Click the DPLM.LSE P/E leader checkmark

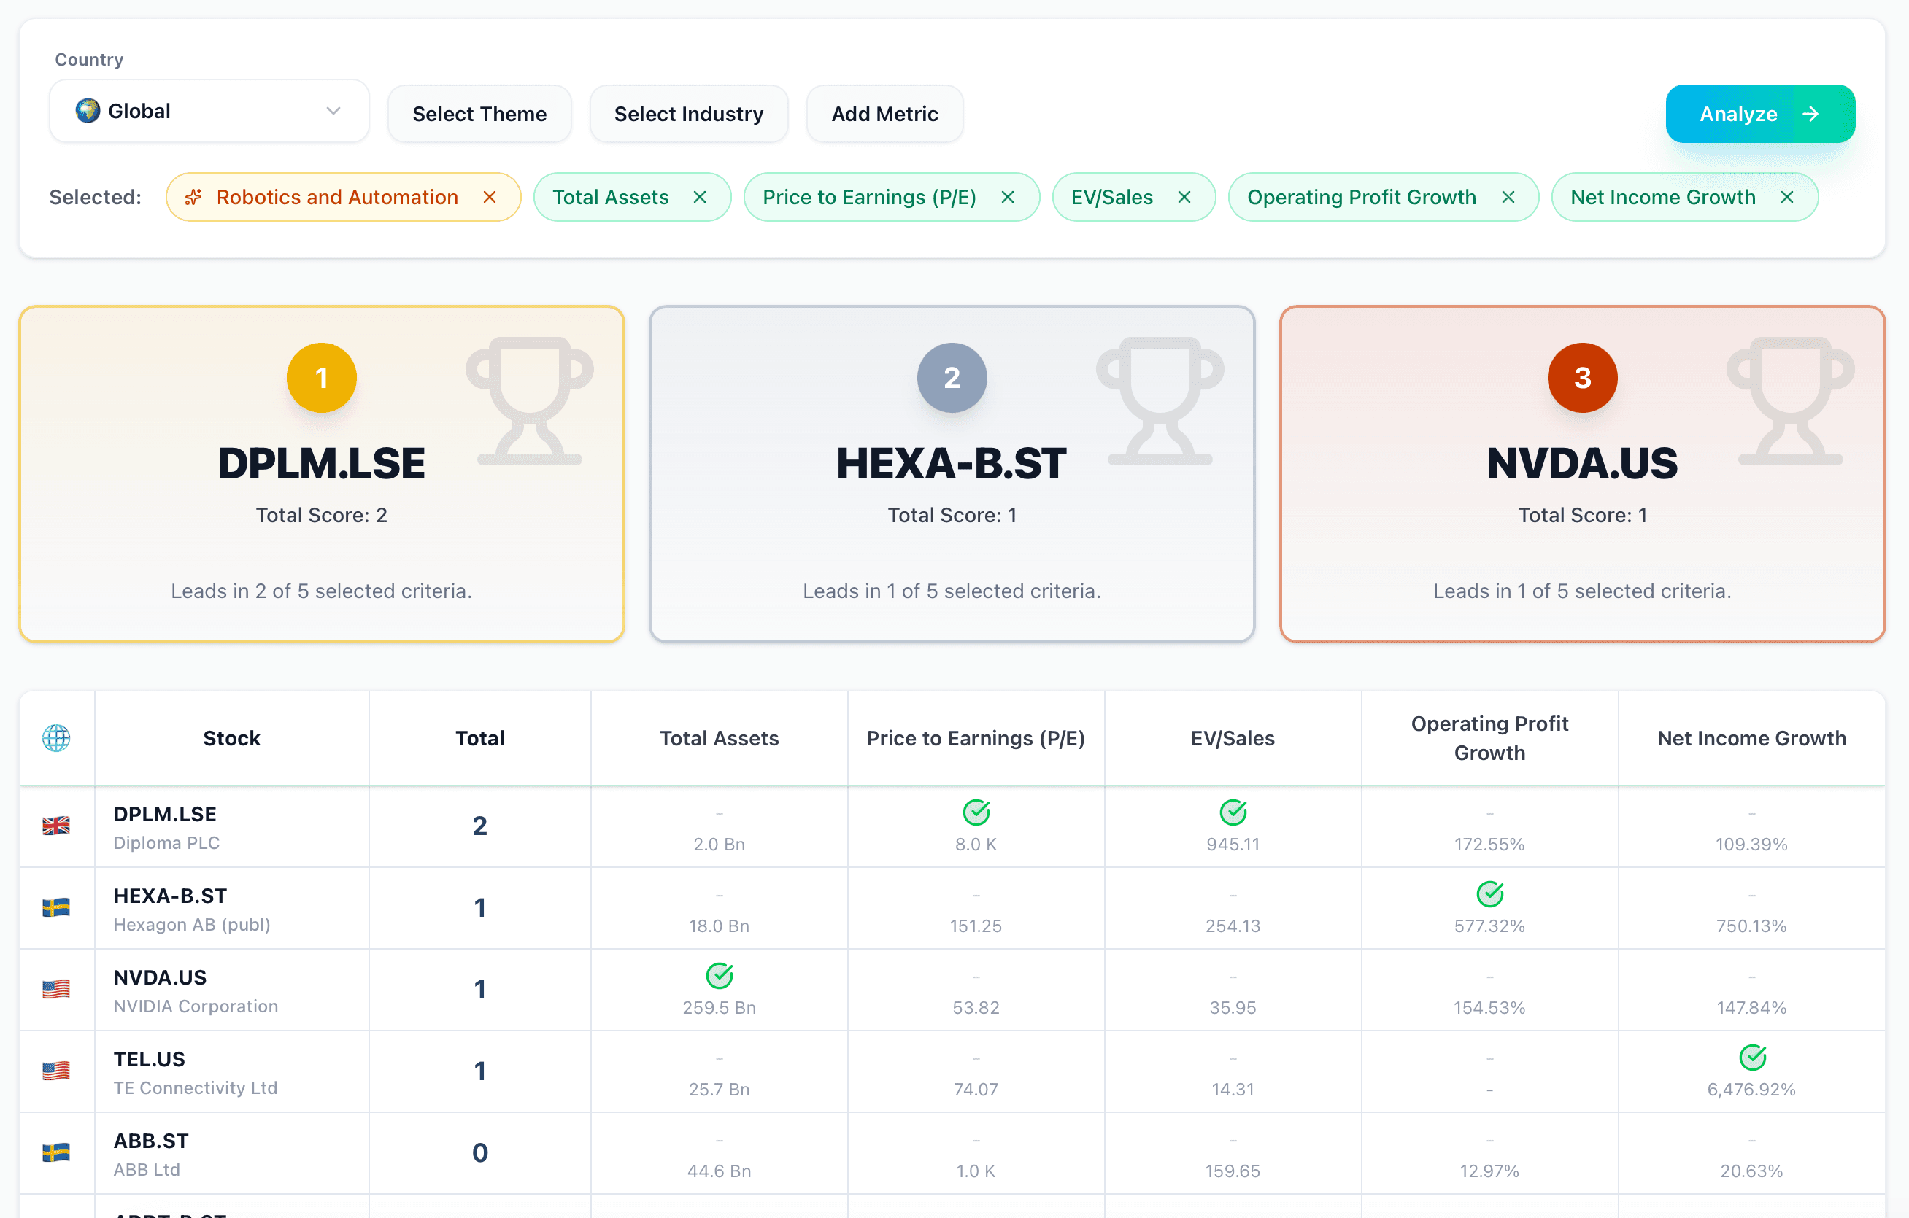(976, 812)
